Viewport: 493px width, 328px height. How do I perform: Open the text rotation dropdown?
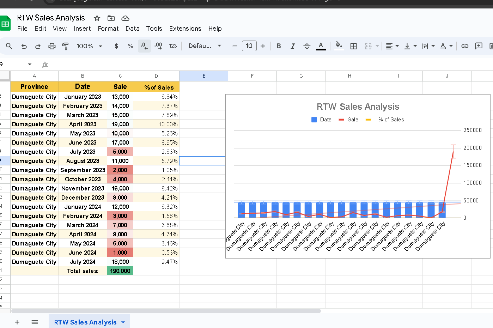[x=446, y=46]
